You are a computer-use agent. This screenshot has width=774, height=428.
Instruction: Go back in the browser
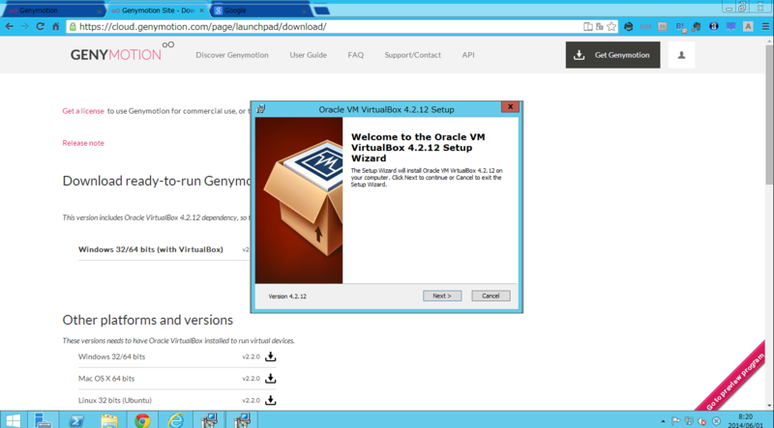click(x=10, y=27)
